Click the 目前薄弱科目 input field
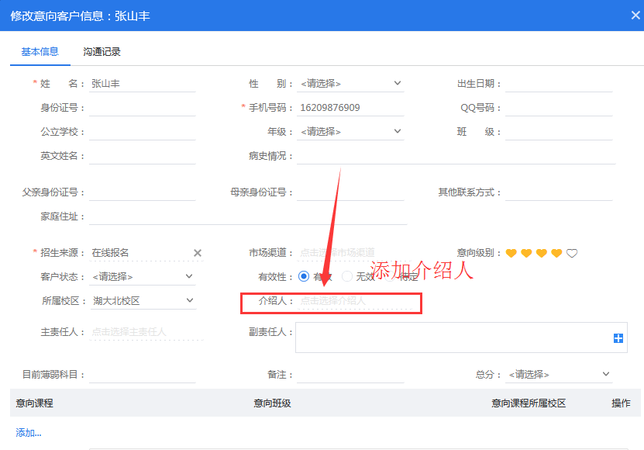 click(143, 374)
